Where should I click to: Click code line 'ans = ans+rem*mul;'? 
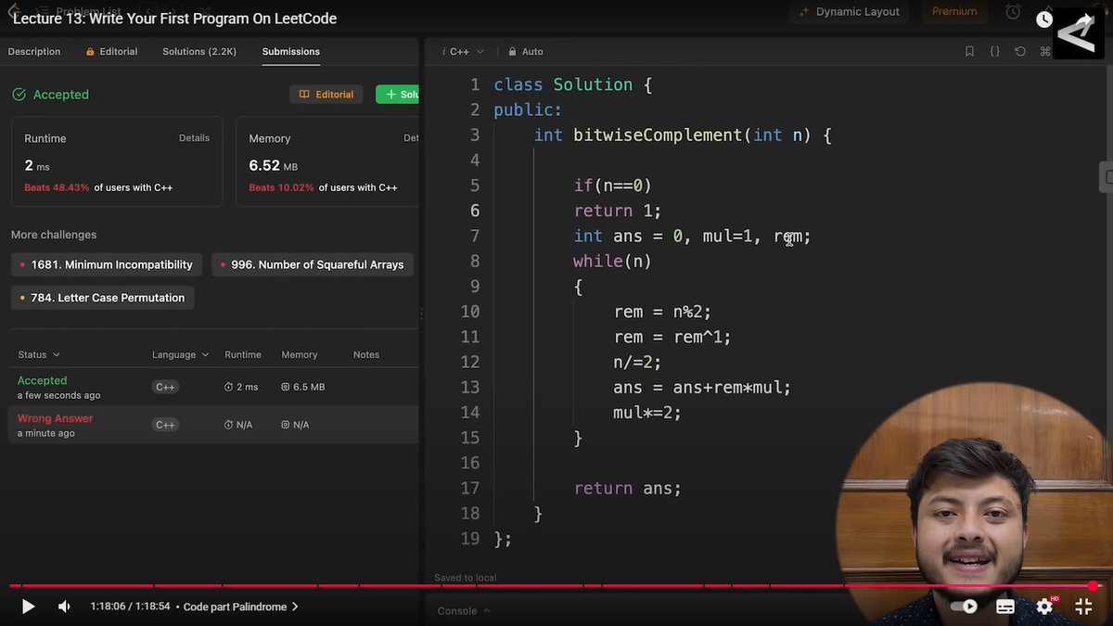[702, 388]
